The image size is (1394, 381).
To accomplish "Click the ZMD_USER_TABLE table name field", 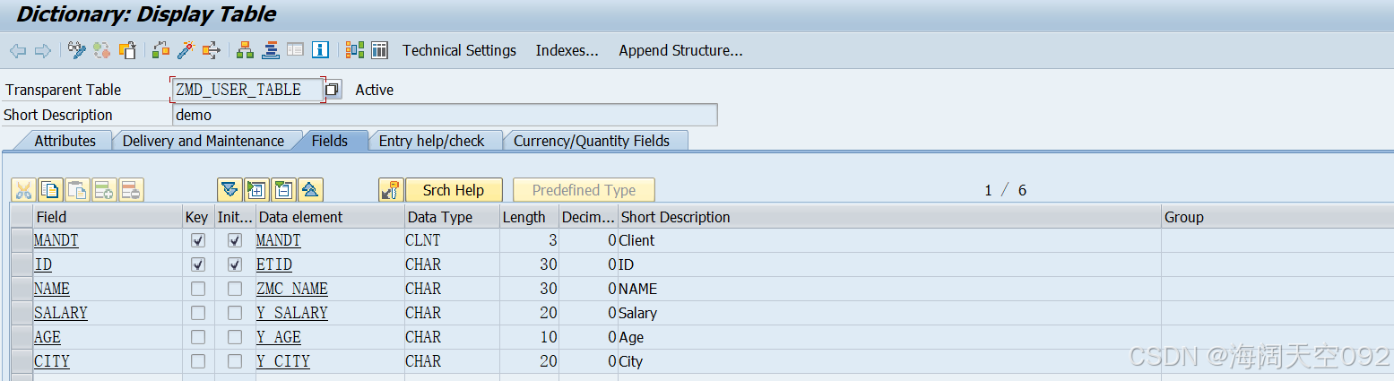I will pos(247,90).
